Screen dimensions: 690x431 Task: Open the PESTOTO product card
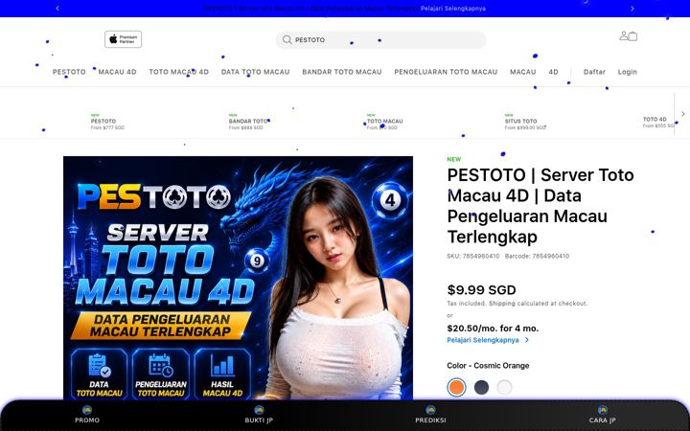coord(107,121)
